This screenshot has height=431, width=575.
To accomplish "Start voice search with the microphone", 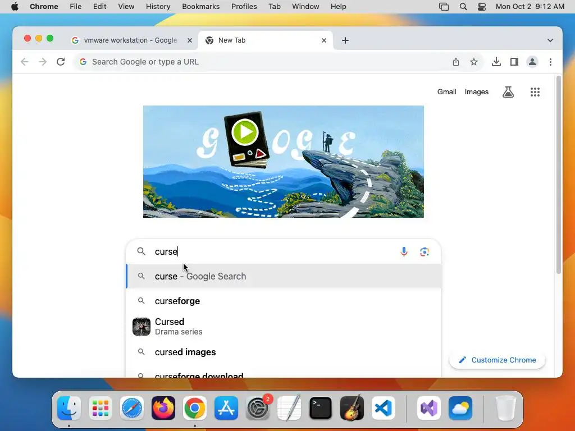I will coord(404,252).
